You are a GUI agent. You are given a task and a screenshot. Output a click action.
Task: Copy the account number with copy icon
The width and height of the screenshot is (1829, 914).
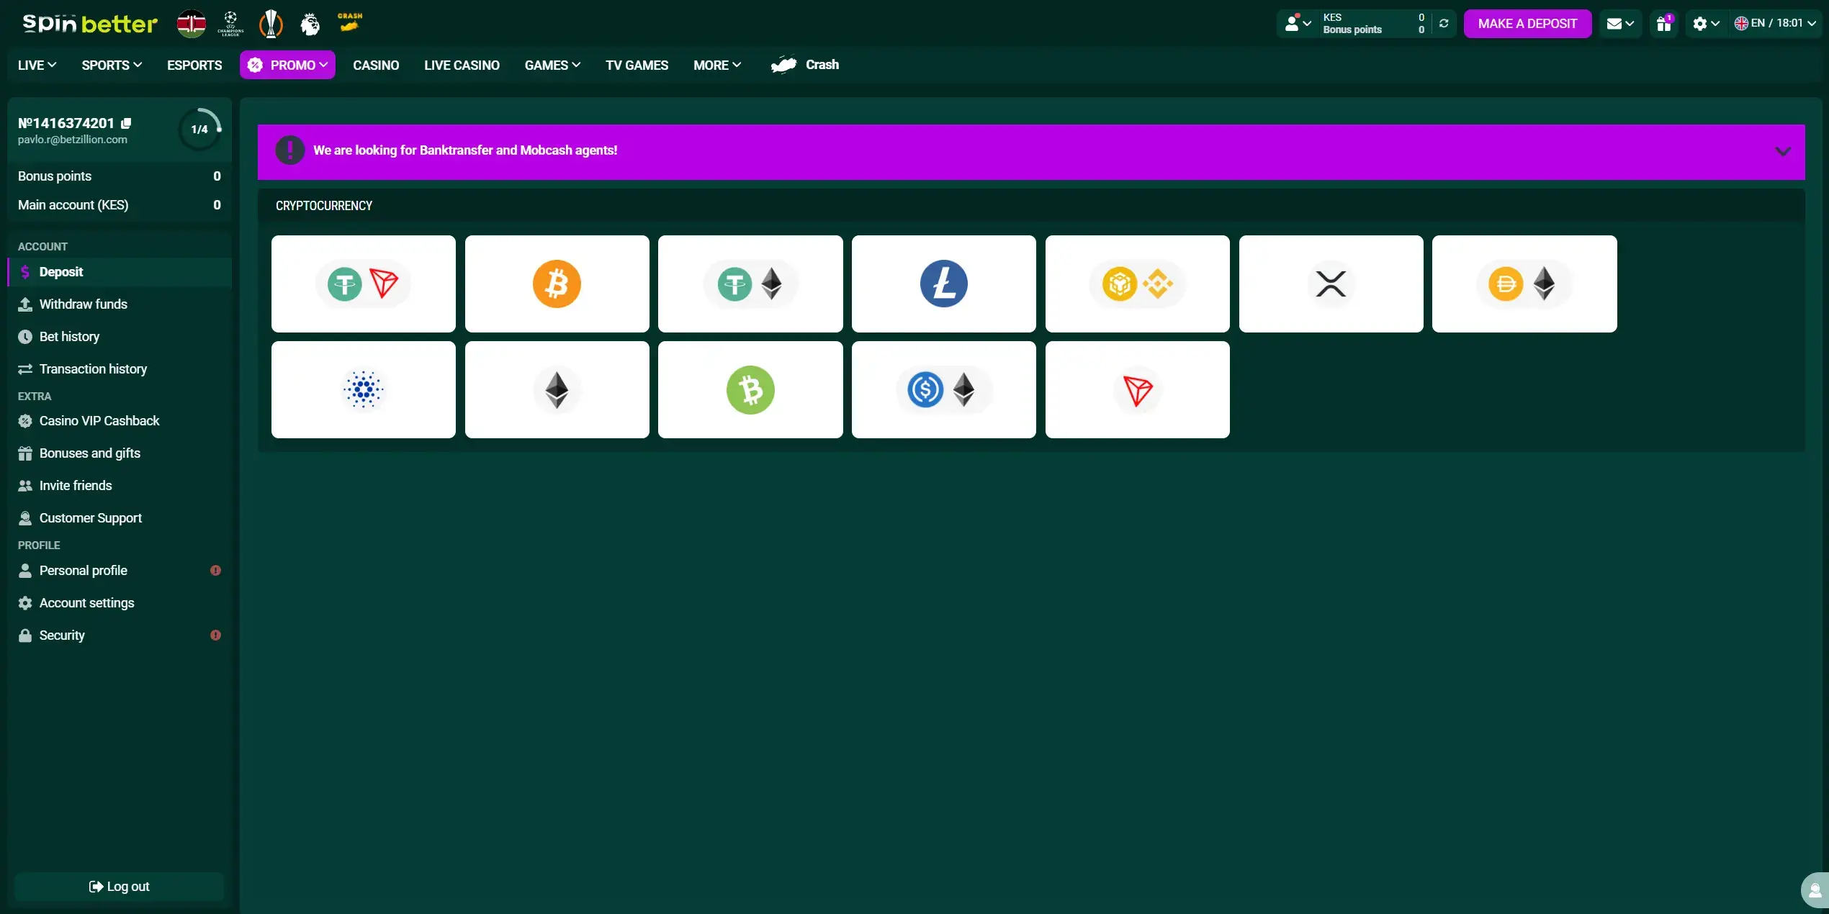pos(127,123)
